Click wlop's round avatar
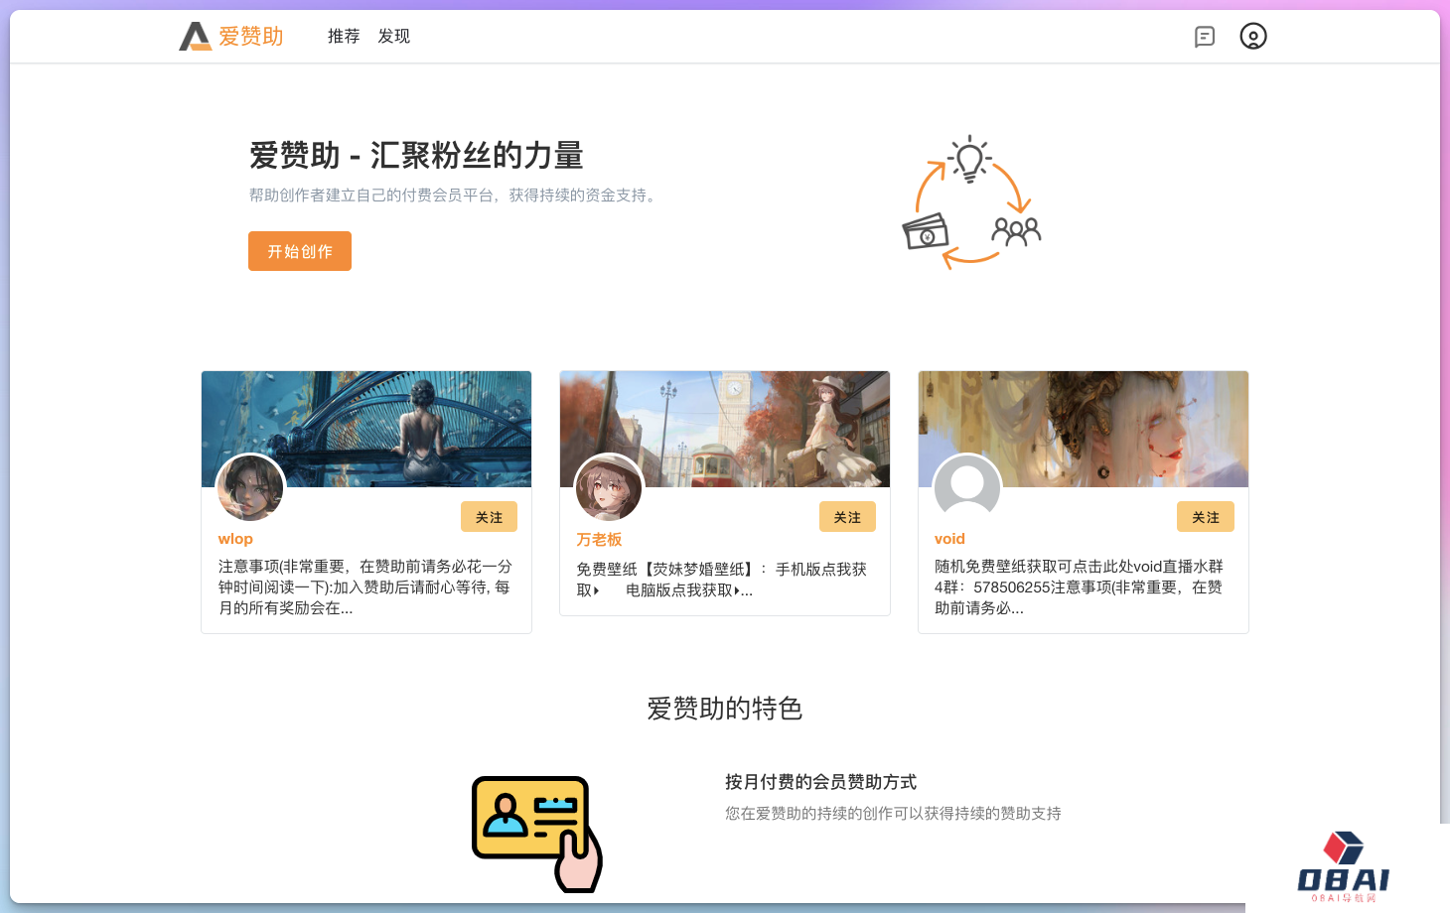Screen dimensions: 1450x913 [x=250, y=487]
